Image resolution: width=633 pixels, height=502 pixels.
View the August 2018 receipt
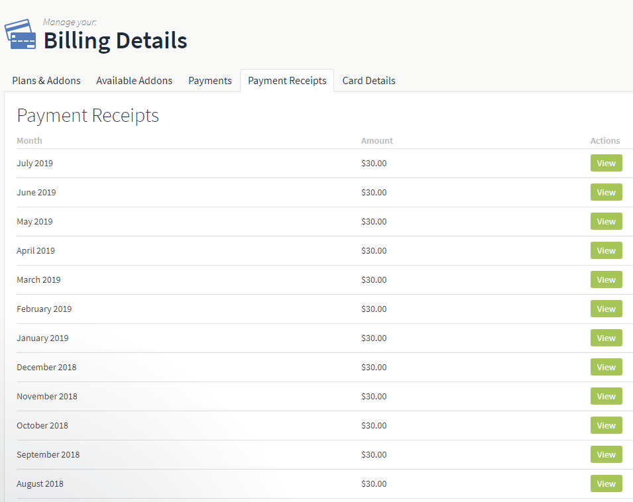pos(606,484)
